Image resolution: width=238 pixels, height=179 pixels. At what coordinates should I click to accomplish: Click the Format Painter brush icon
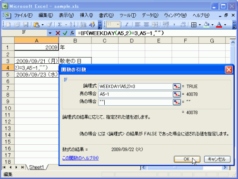click(x=50, y=25)
